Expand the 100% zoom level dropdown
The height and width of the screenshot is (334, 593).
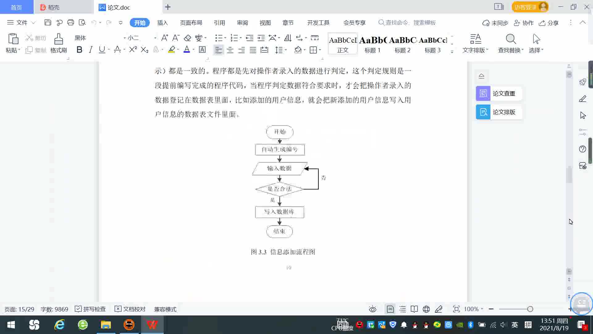(x=482, y=309)
